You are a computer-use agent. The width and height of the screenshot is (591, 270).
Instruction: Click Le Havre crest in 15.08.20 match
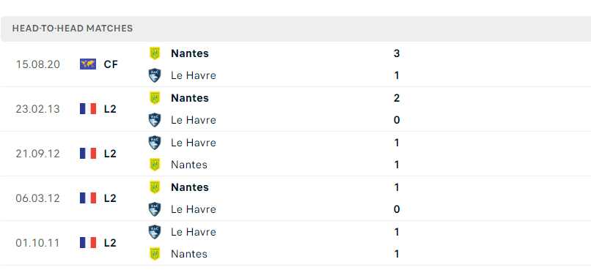coord(155,75)
